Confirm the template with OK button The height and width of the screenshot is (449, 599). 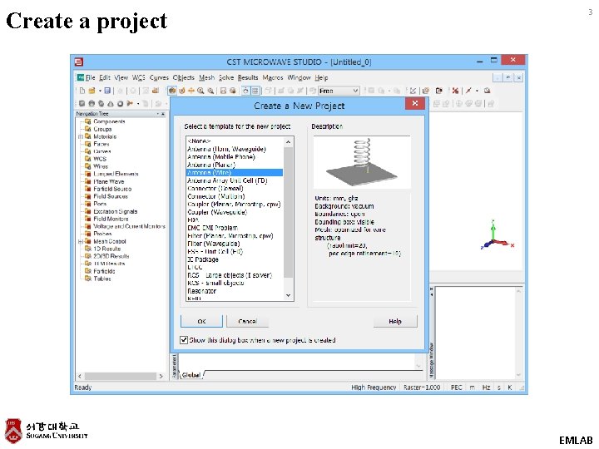pyautogui.click(x=201, y=321)
